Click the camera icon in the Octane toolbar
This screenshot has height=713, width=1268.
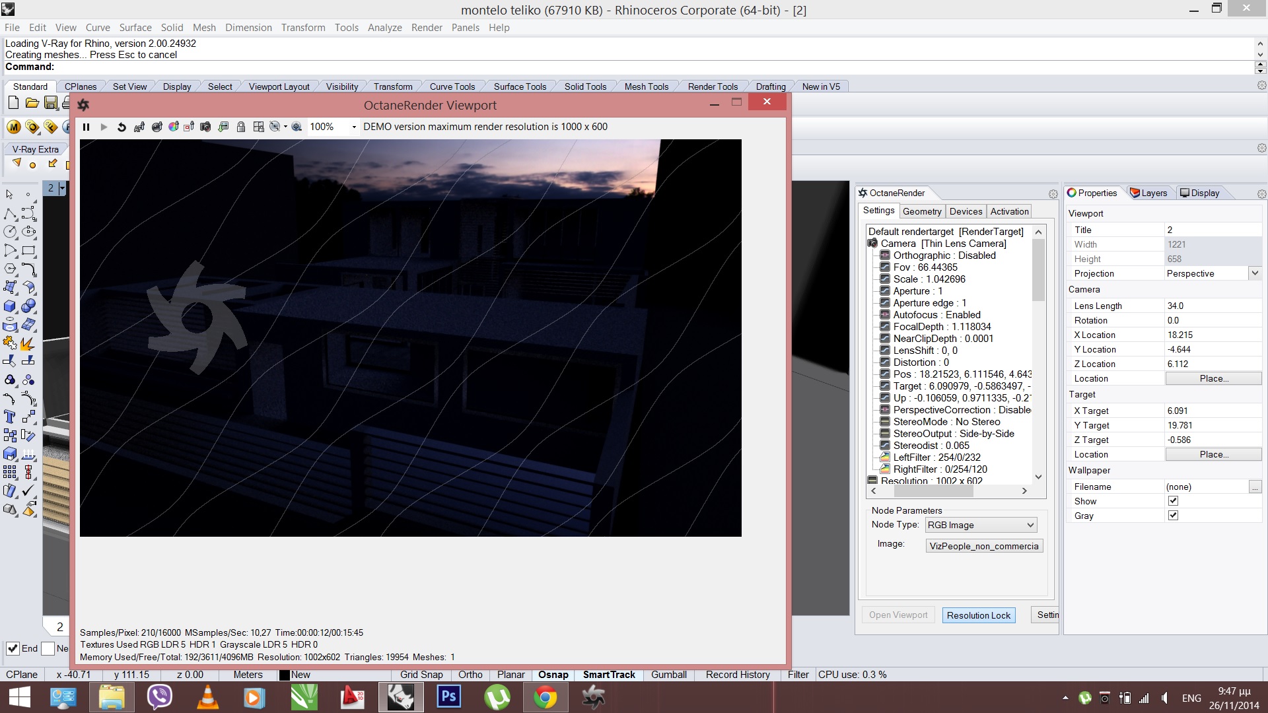pyautogui.click(x=205, y=127)
